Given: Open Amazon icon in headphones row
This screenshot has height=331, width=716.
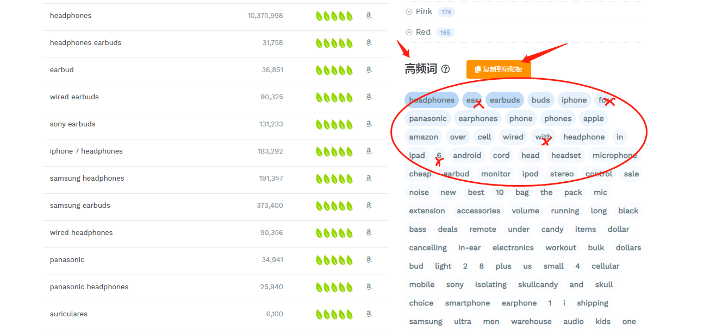Looking at the screenshot, I should pos(369,16).
